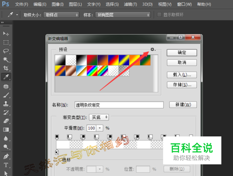Image resolution: width=233 pixels, height=176 pixels.
Task: Open presets gear menu in gradient editor
Action: pos(153,49)
